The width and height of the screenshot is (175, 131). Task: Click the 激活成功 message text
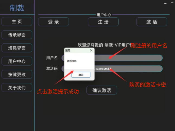(x=72, y=61)
